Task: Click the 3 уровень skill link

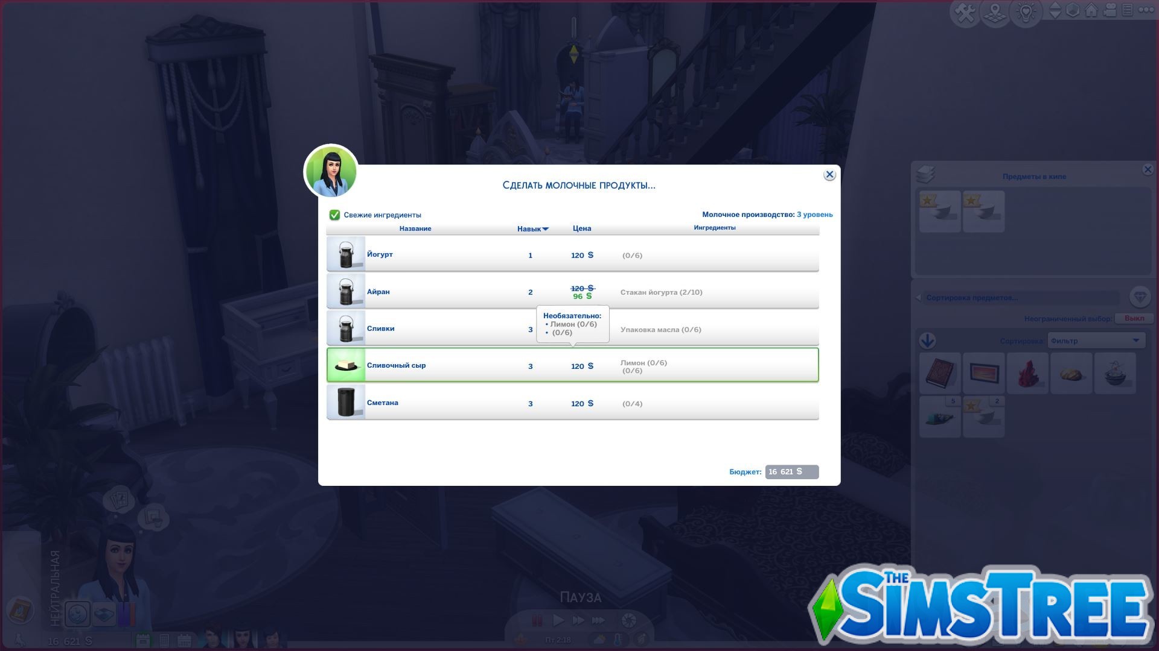Action: [814, 215]
